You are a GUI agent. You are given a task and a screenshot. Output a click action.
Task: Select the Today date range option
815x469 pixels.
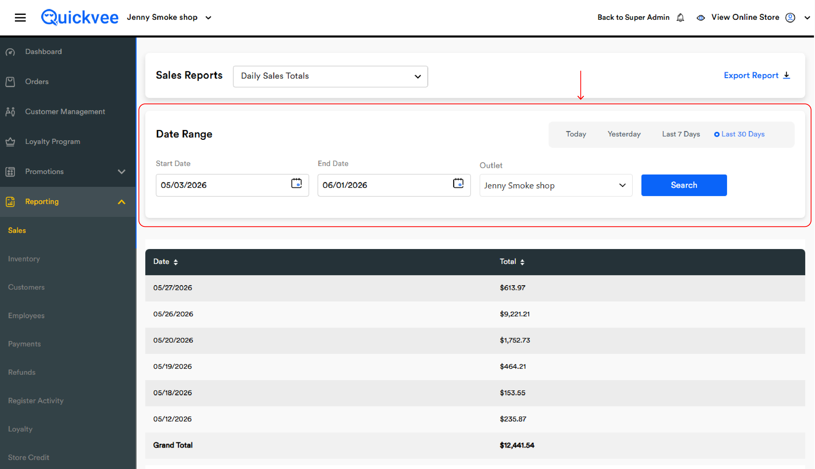click(x=576, y=134)
